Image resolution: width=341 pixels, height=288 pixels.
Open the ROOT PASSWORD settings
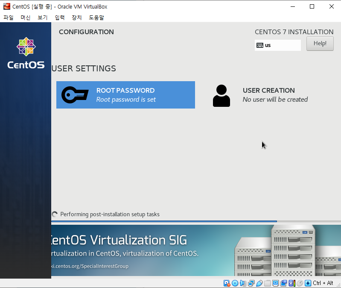(x=126, y=95)
